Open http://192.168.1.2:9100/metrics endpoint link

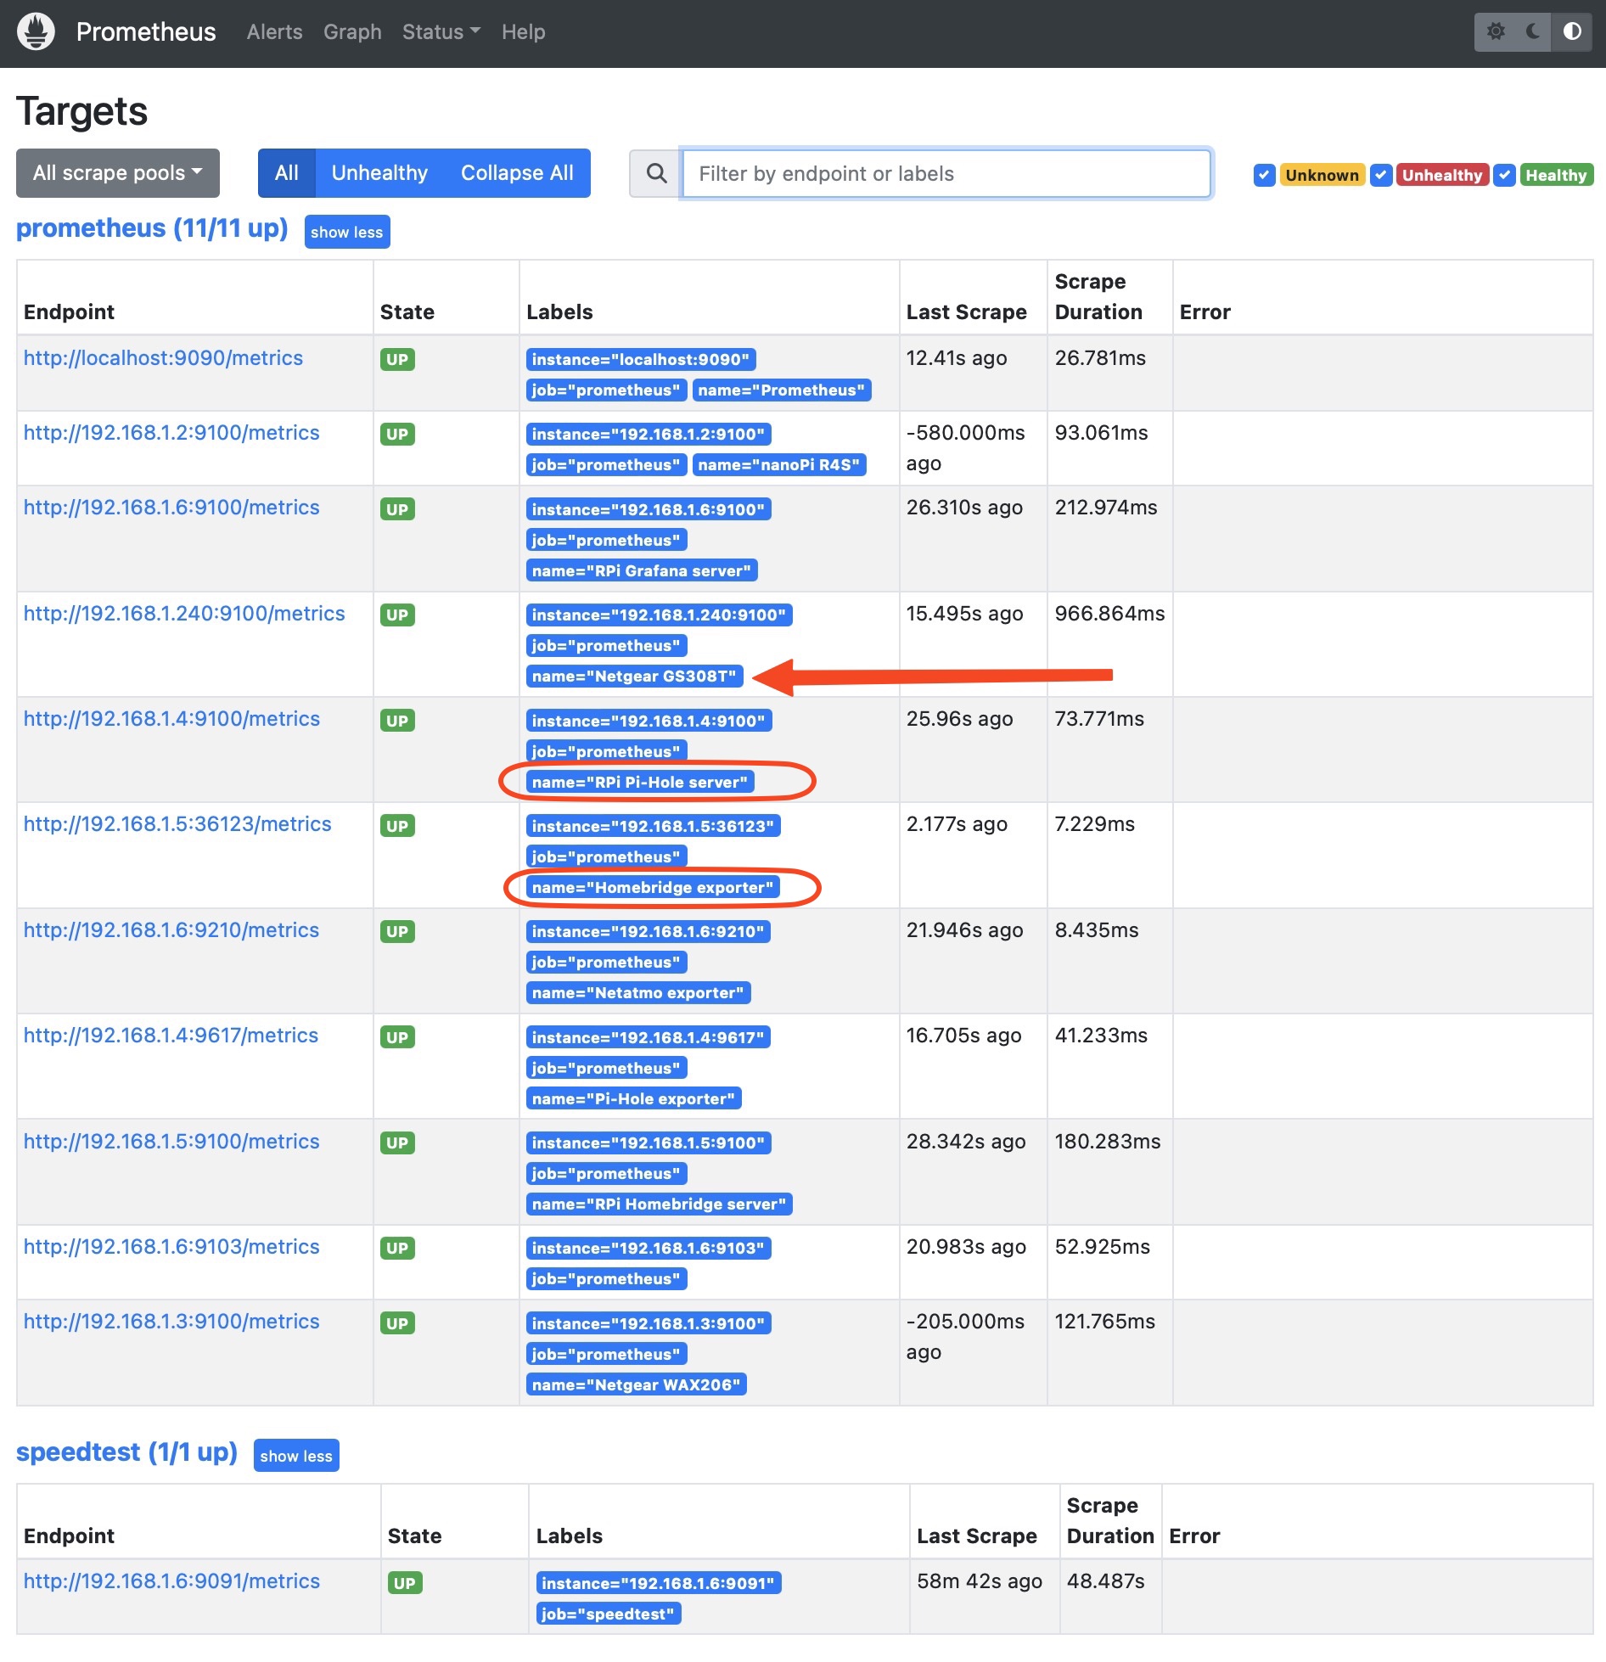pos(171,433)
